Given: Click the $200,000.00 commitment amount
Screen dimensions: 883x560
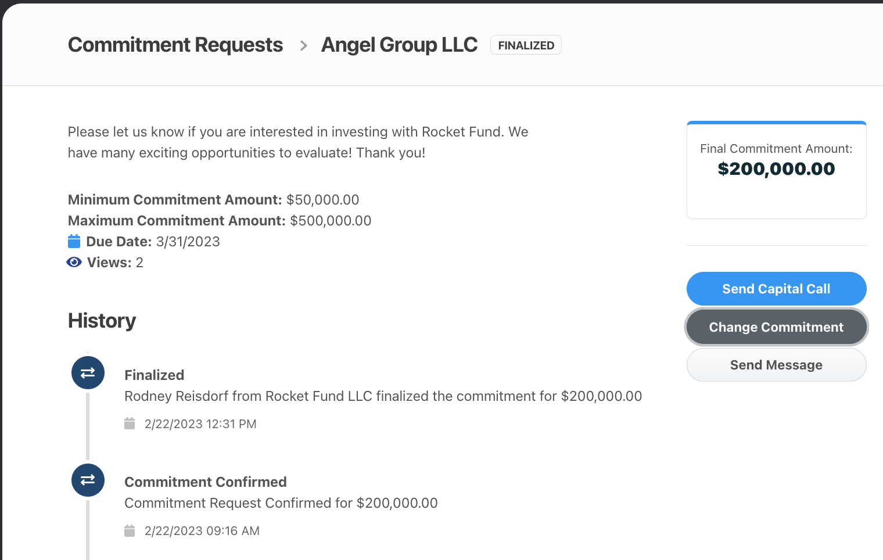Looking at the screenshot, I should pos(776,168).
